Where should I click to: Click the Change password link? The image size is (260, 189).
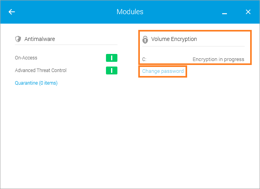pos(163,71)
